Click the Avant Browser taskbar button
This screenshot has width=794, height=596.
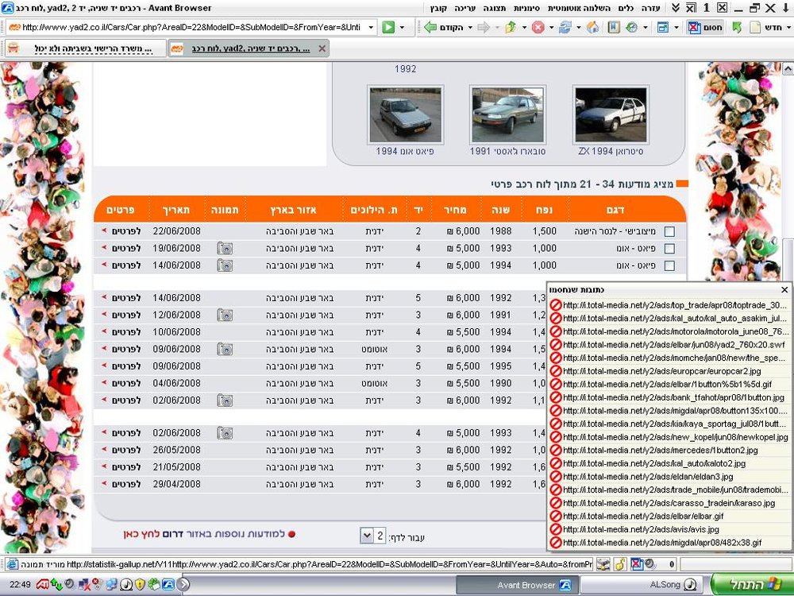click(516, 585)
